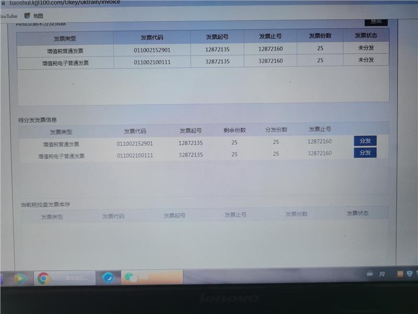Click 发票状态 header in bottom inventory table
Image resolution: width=418 pixels, height=314 pixels.
pos(357,214)
